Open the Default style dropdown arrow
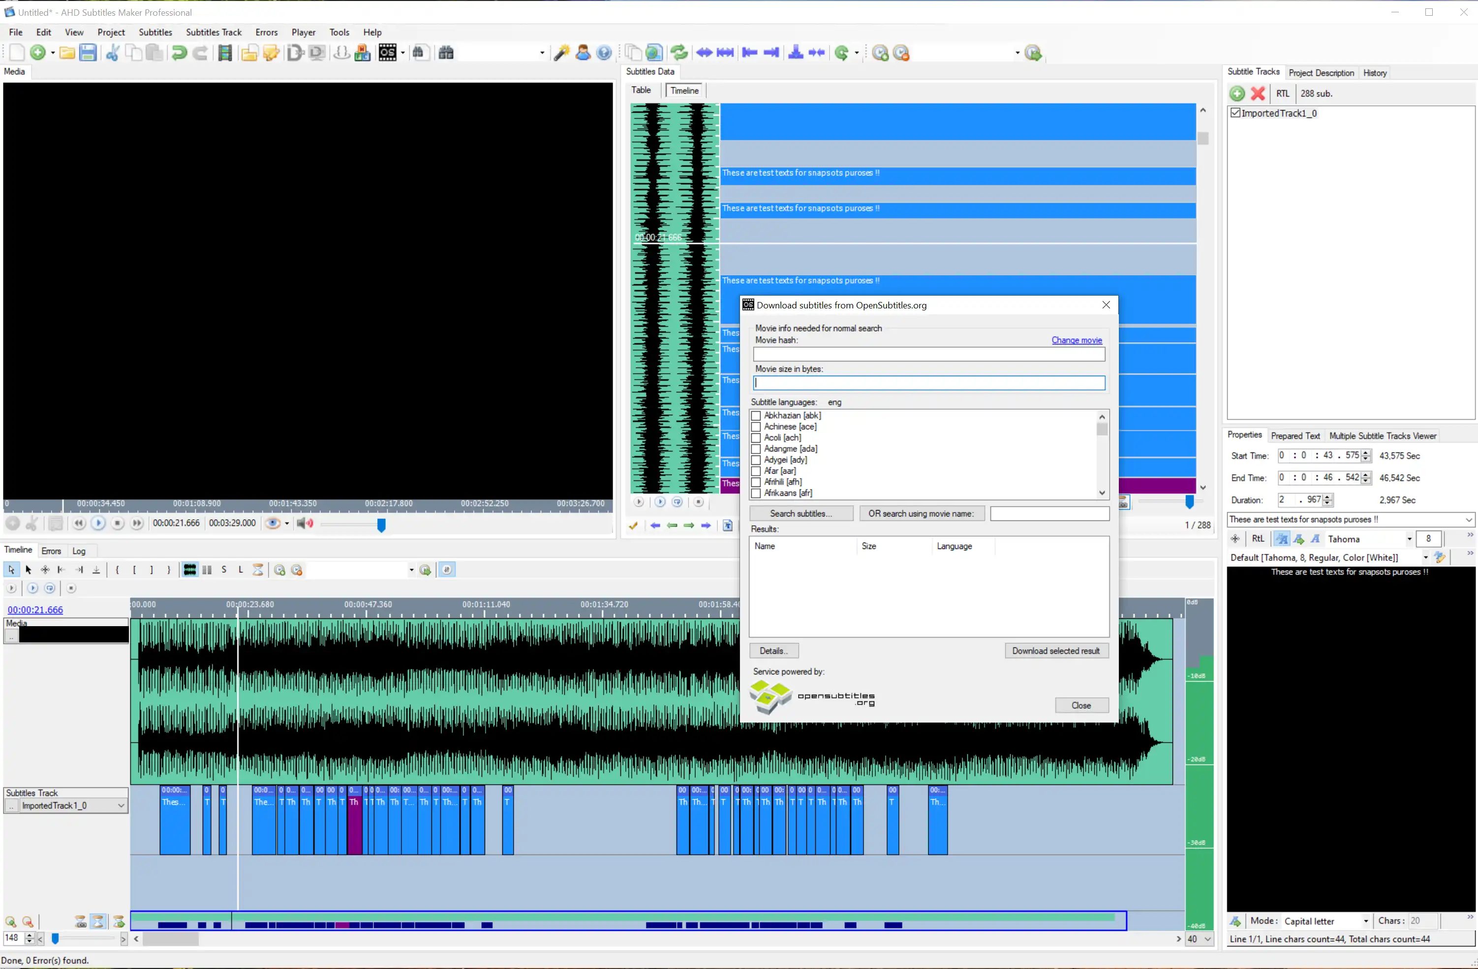 click(1426, 557)
